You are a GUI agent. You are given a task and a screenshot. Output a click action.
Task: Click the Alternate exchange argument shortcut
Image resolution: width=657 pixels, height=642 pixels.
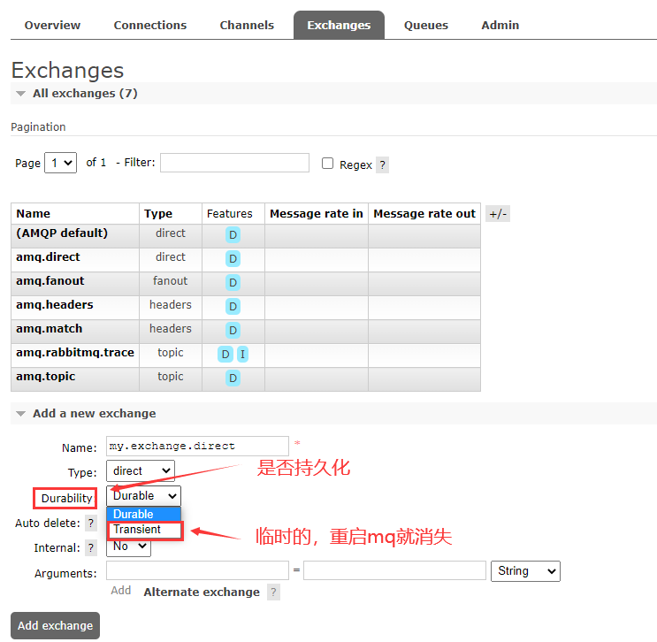click(202, 592)
